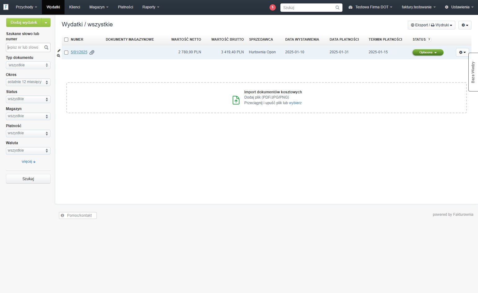Open the Płatność filter dropdown
The width and height of the screenshot is (478, 293).
pos(28,133)
